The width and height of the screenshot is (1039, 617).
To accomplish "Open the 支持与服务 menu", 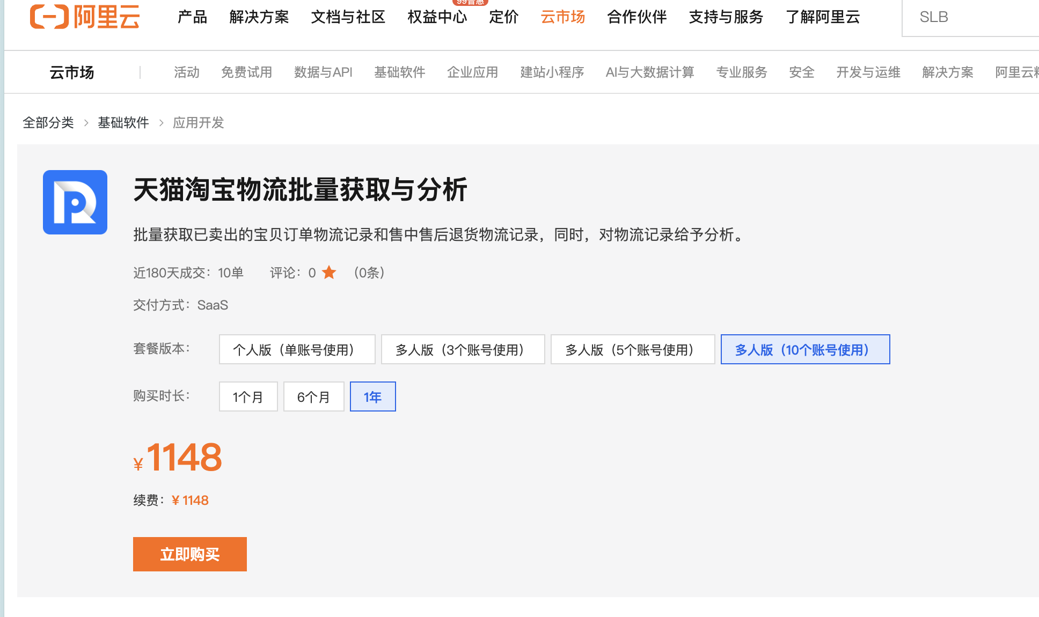I will [726, 17].
